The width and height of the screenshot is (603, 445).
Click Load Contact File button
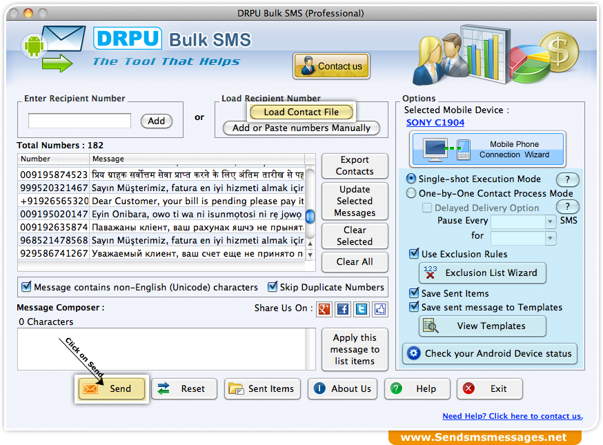[x=301, y=112]
